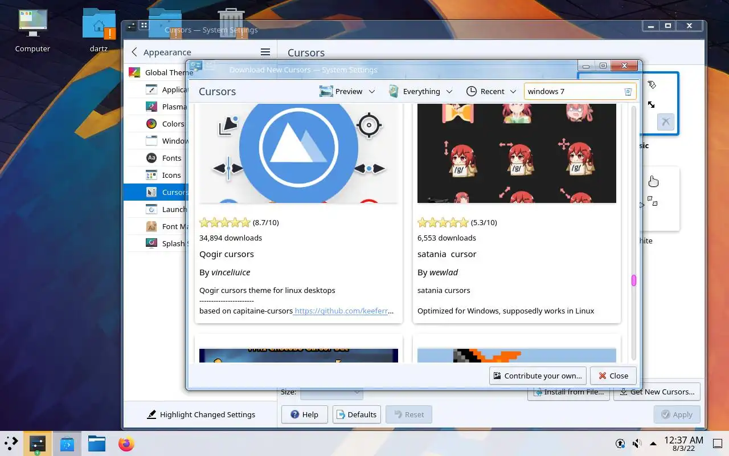This screenshot has height=456, width=729.
Task: Open the Global Theme settings icon
Action: click(x=134, y=72)
